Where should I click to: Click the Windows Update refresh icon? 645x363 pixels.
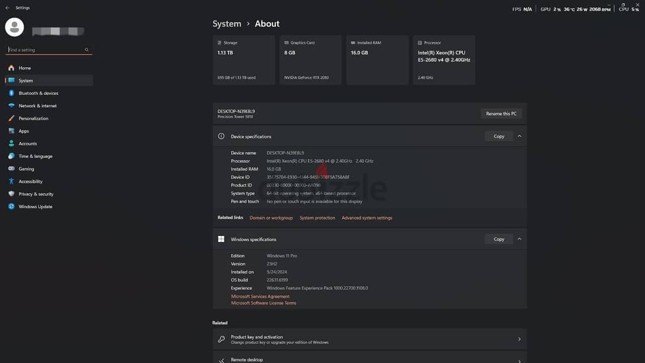[11, 207]
